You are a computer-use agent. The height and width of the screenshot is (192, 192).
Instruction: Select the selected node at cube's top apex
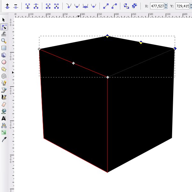[x=108, y=36]
